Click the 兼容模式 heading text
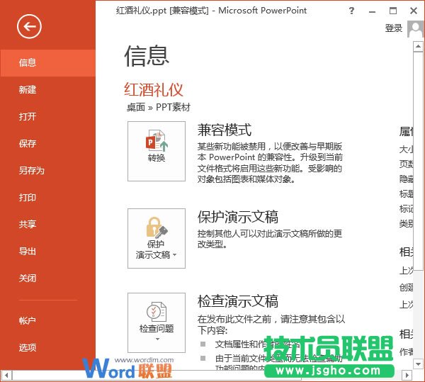This screenshot has height=382, width=425. point(225,130)
